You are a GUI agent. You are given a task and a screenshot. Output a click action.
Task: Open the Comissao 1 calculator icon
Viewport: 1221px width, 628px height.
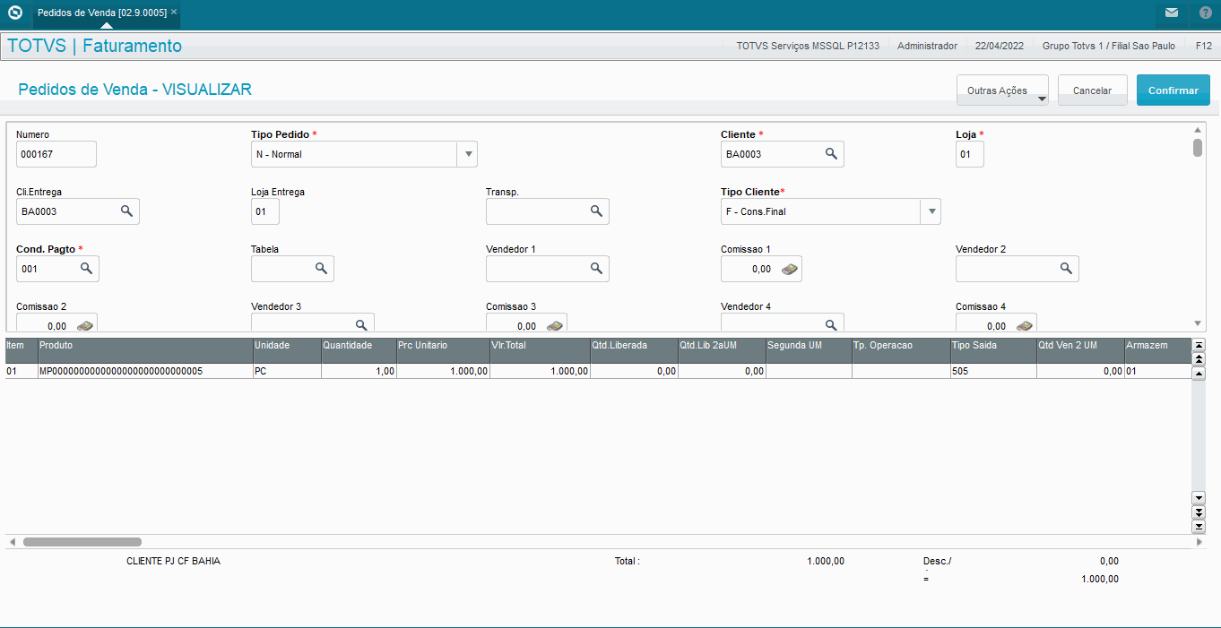789,269
